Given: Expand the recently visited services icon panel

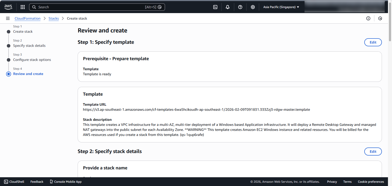Looking at the screenshot, I should (380, 18).
